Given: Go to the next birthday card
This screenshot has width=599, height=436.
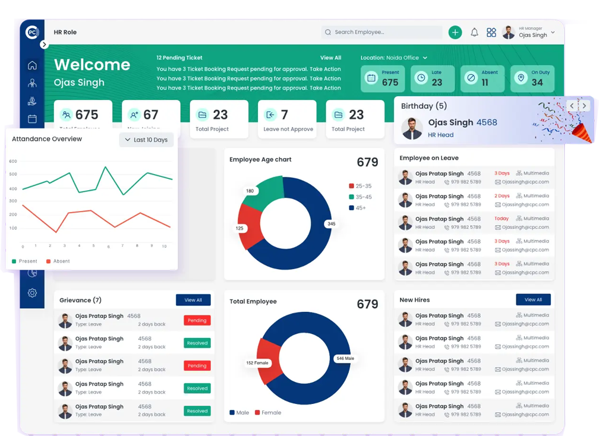Looking at the screenshot, I should [584, 106].
